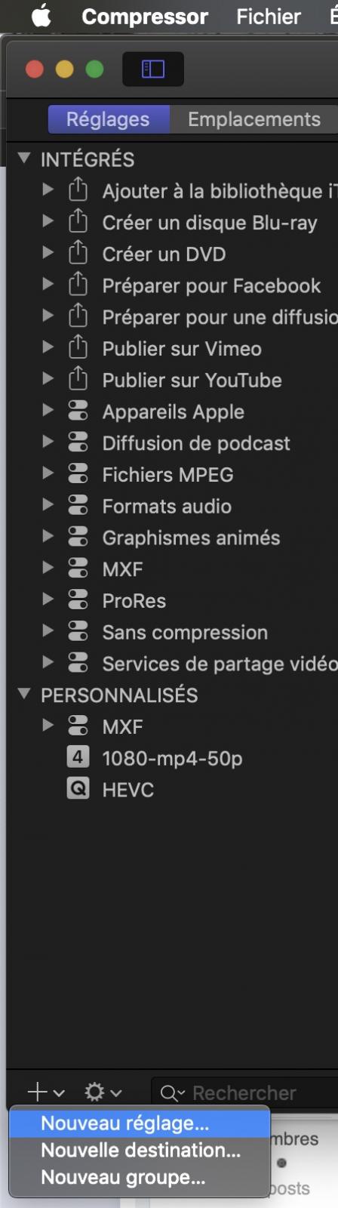The width and height of the screenshot is (338, 1208).
Task: Expand the Formats audio group
Action: pyautogui.click(x=48, y=505)
